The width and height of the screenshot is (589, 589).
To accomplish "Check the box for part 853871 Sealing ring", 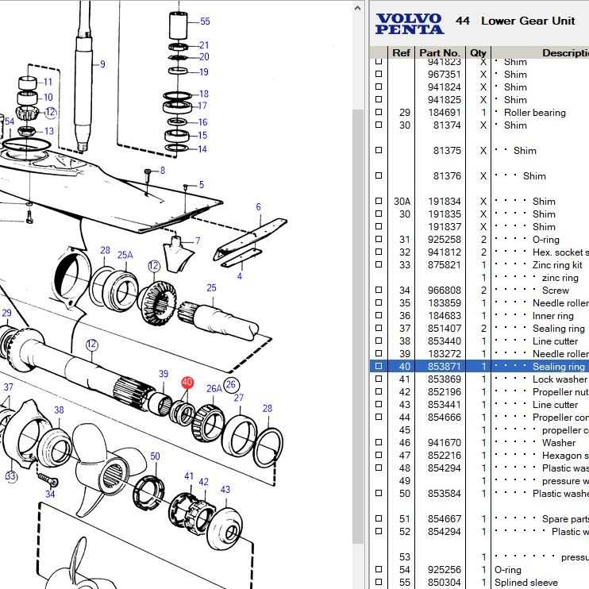I will (379, 367).
